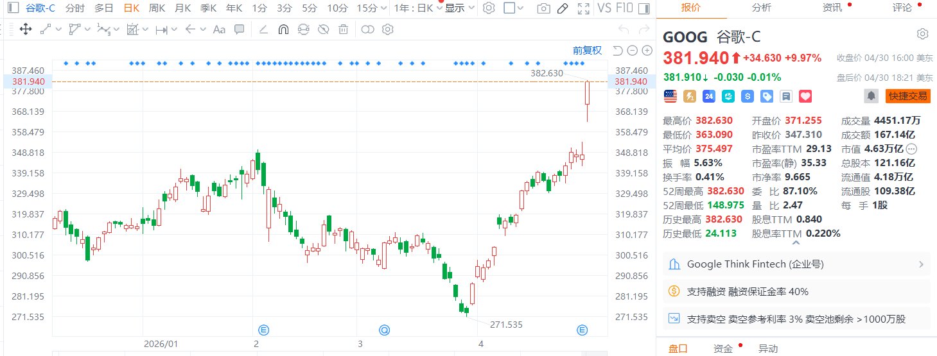Expand the 1年:日K range dropdown
Image resolution: width=937 pixels, height=356 pixels.
(x=419, y=8)
